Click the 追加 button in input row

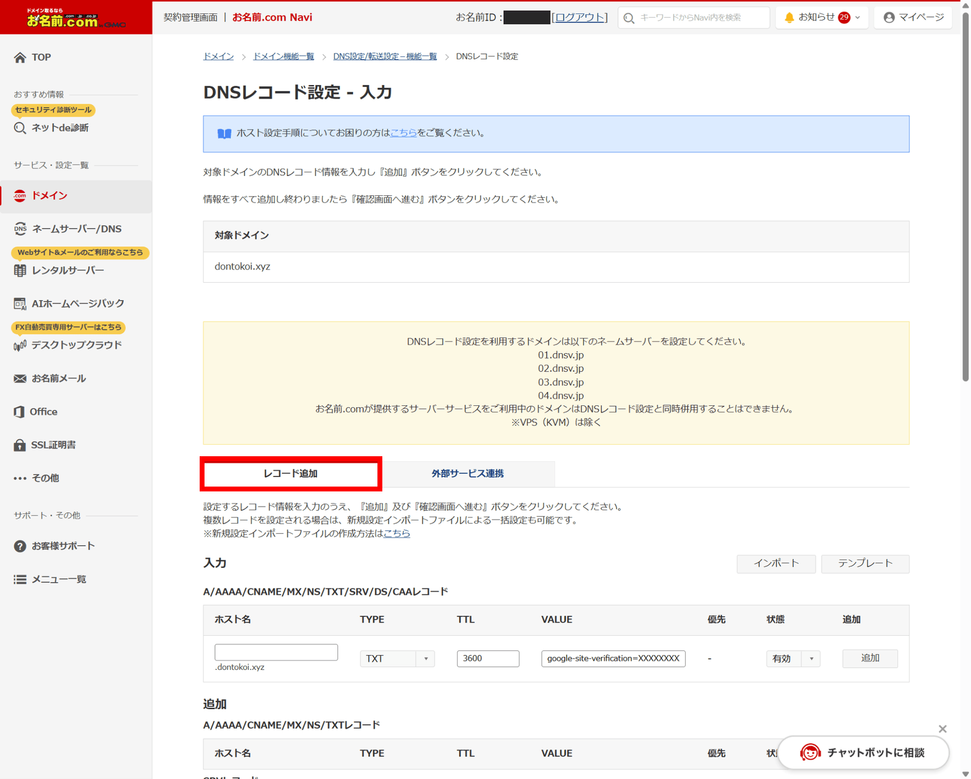pos(870,658)
